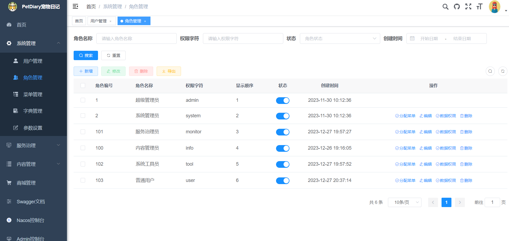Switch to the 首页 tab
The image size is (509, 241).
[79, 21]
